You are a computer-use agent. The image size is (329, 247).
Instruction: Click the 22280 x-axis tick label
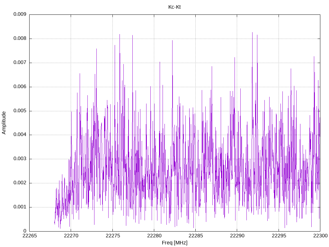coord(154,236)
